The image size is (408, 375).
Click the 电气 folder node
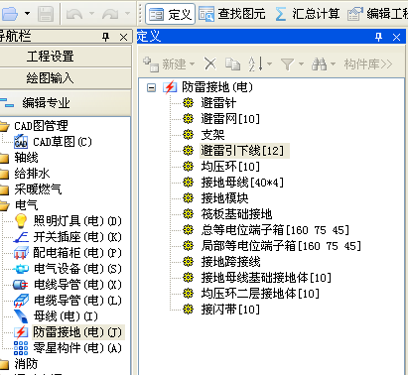(26, 205)
